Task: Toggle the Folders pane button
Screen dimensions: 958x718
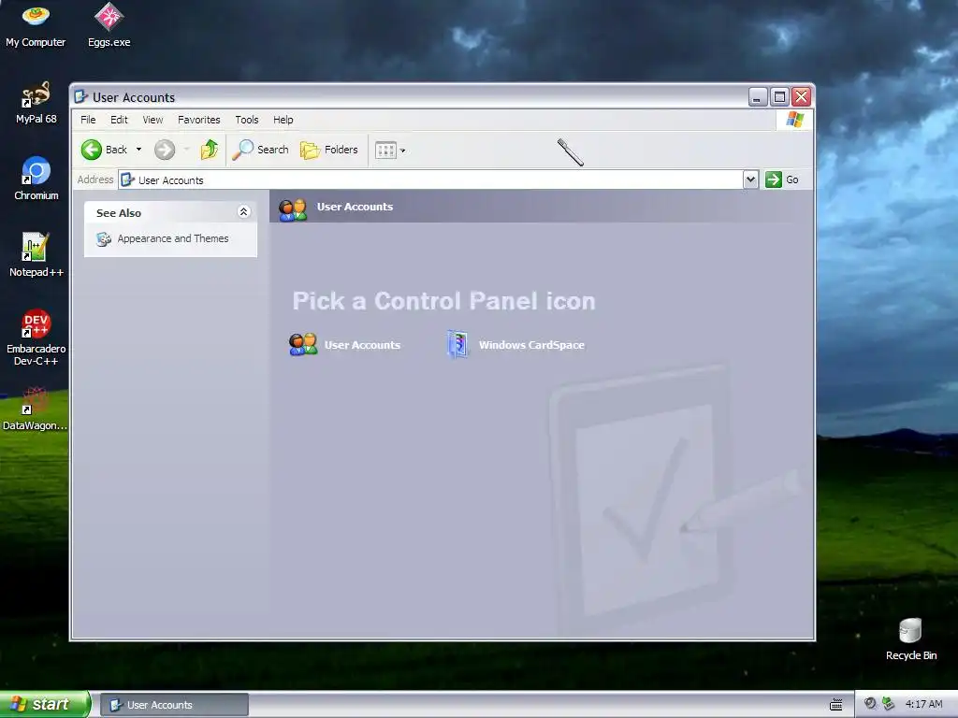Action: [x=328, y=150]
